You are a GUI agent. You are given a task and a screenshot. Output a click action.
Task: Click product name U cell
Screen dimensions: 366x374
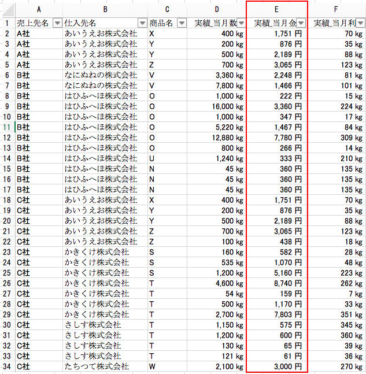click(167, 158)
